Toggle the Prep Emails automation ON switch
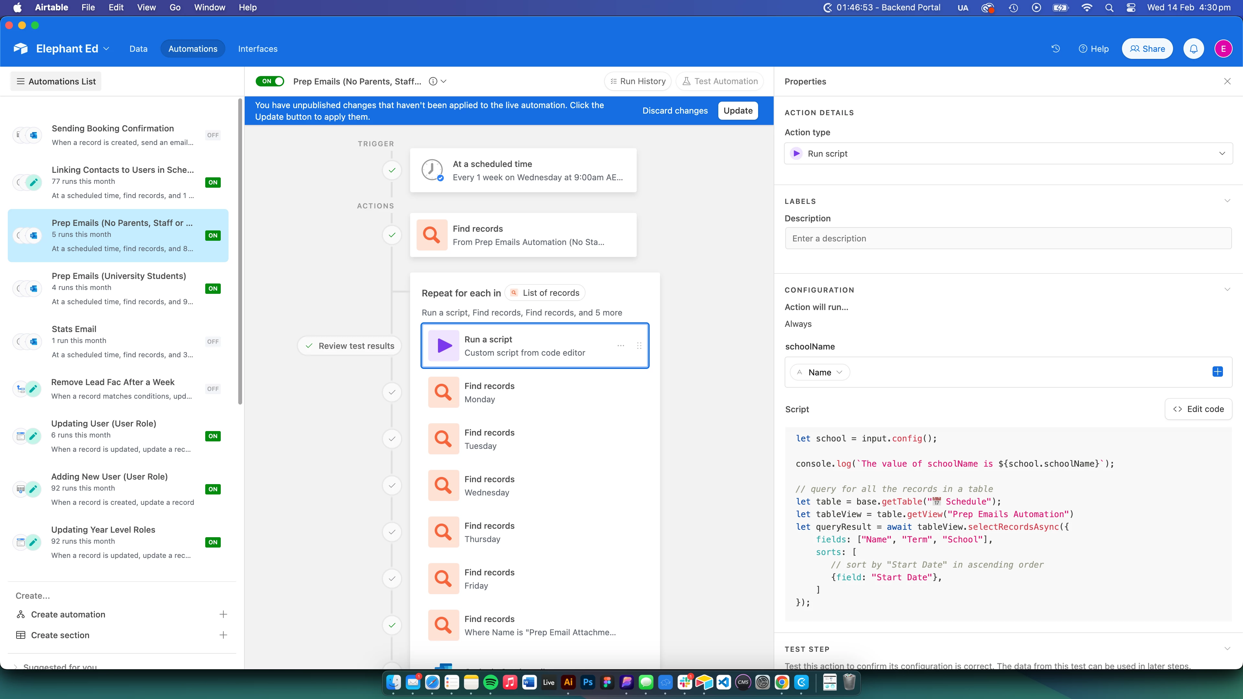This screenshot has width=1243, height=699. coord(270,82)
